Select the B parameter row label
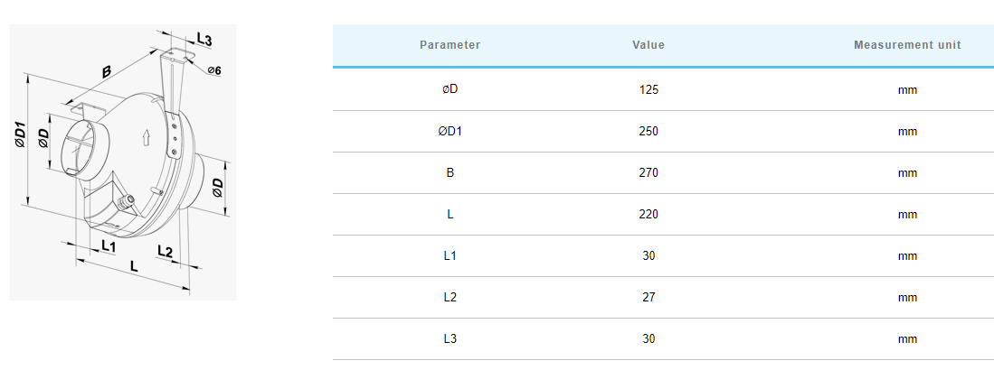 [x=450, y=172]
